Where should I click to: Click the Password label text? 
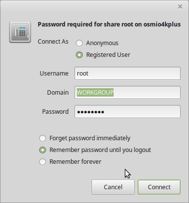click(55, 112)
